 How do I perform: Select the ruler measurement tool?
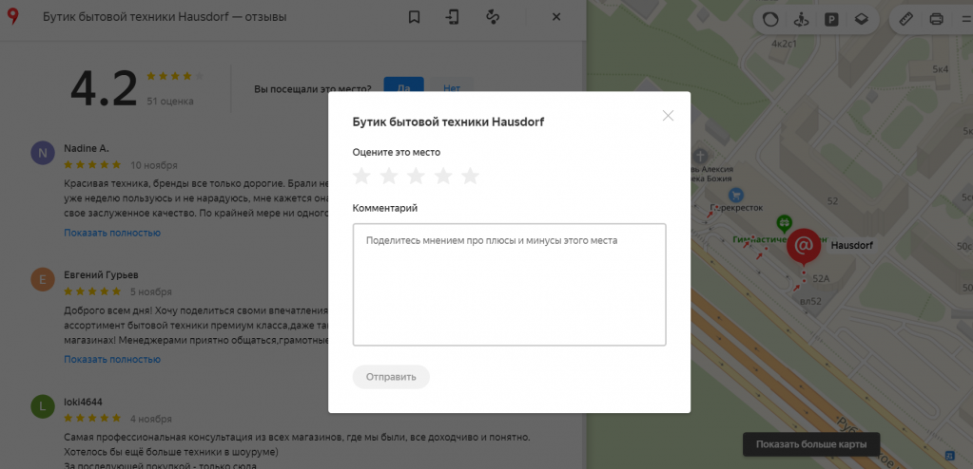point(906,19)
